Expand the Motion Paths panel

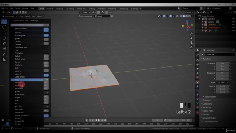pos(208,111)
